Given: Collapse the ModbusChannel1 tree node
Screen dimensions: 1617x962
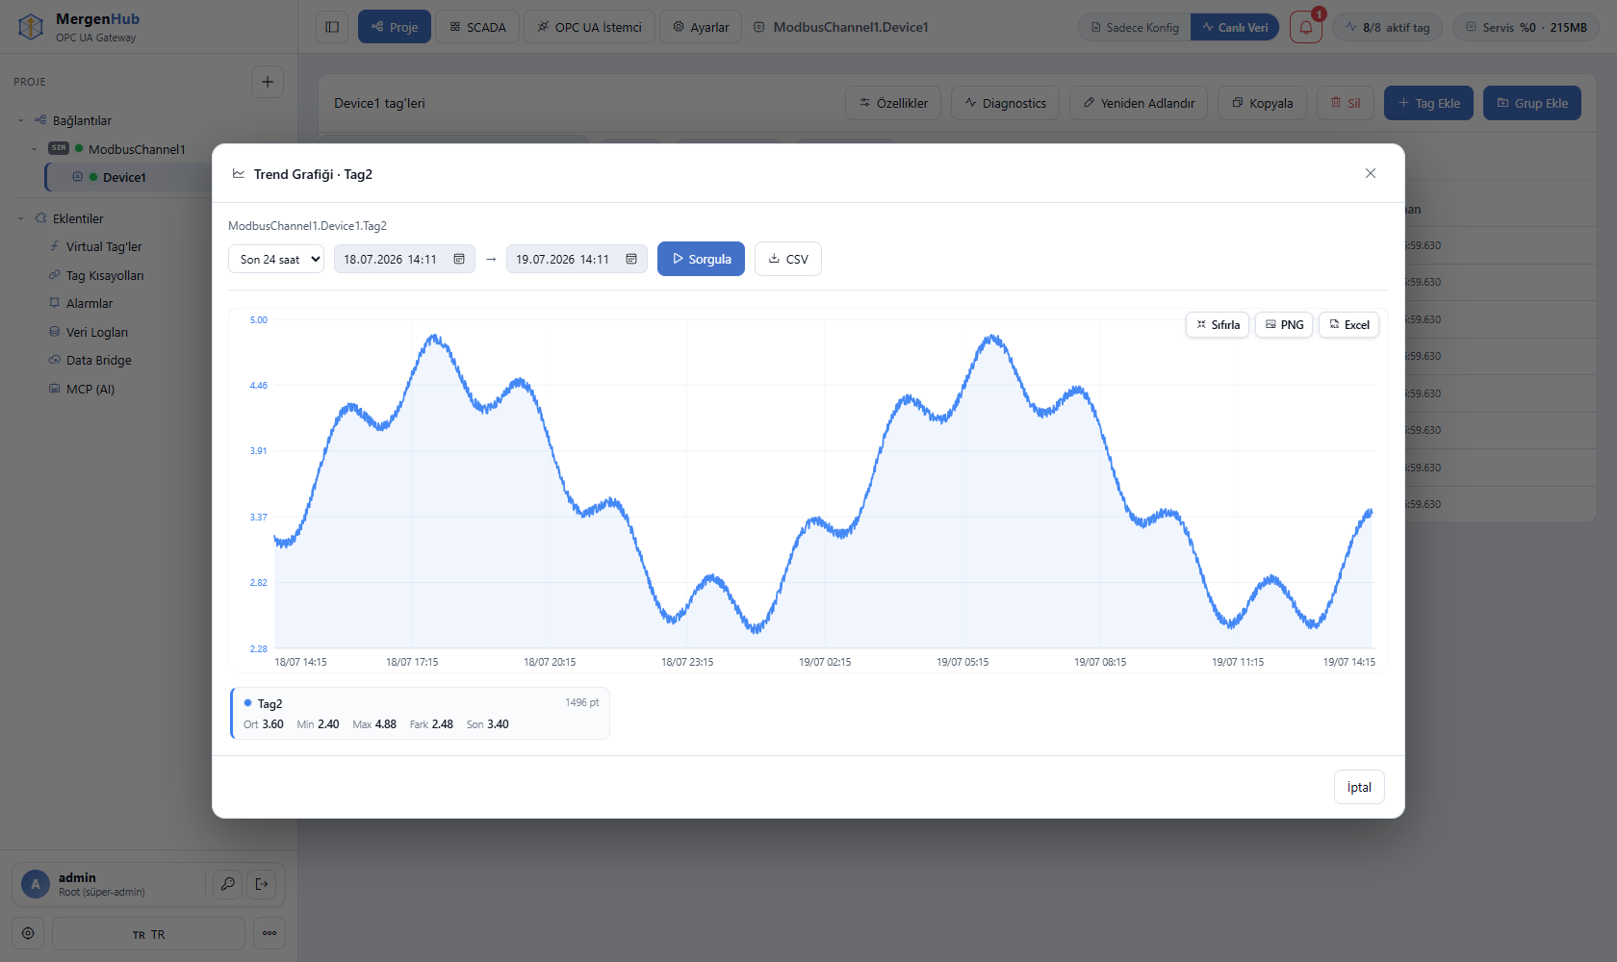Looking at the screenshot, I should click(34, 149).
